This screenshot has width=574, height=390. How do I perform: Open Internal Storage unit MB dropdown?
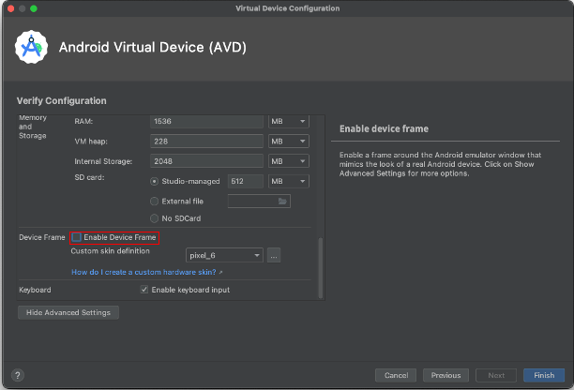click(289, 161)
